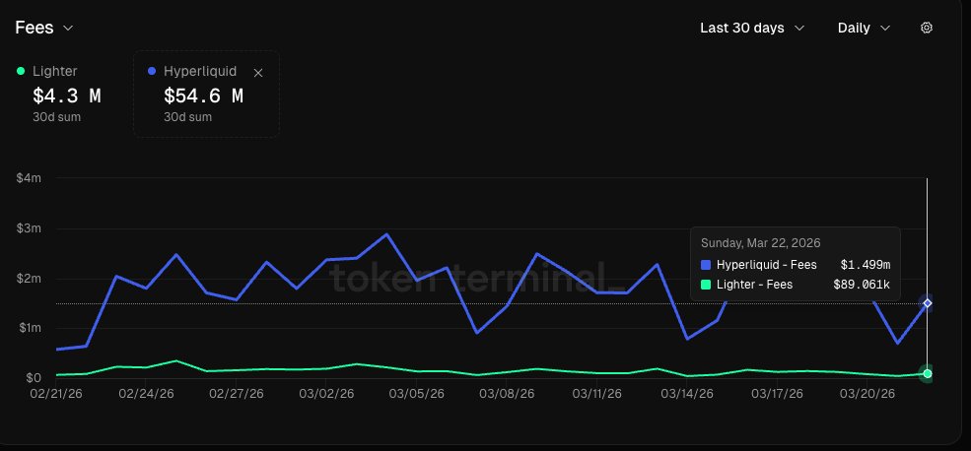Screen dimensions: 971x451
Task: Click the 03/11/26 x-axis date
Action: tap(597, 394)
